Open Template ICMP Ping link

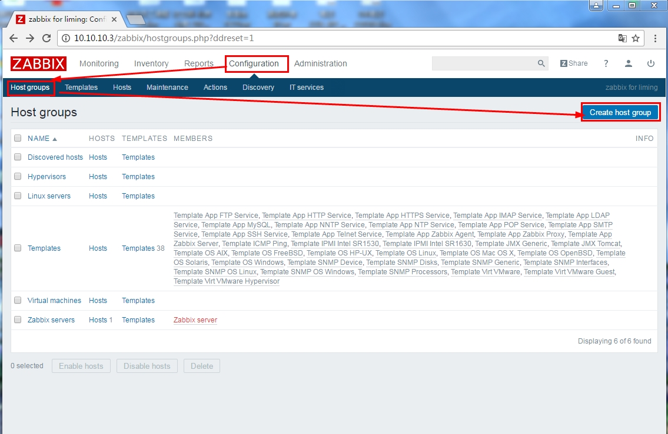pos(254,244)
